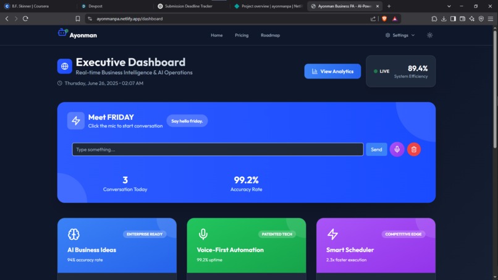
Task: Switch to the Devpost tab
Action: point(115,6)
